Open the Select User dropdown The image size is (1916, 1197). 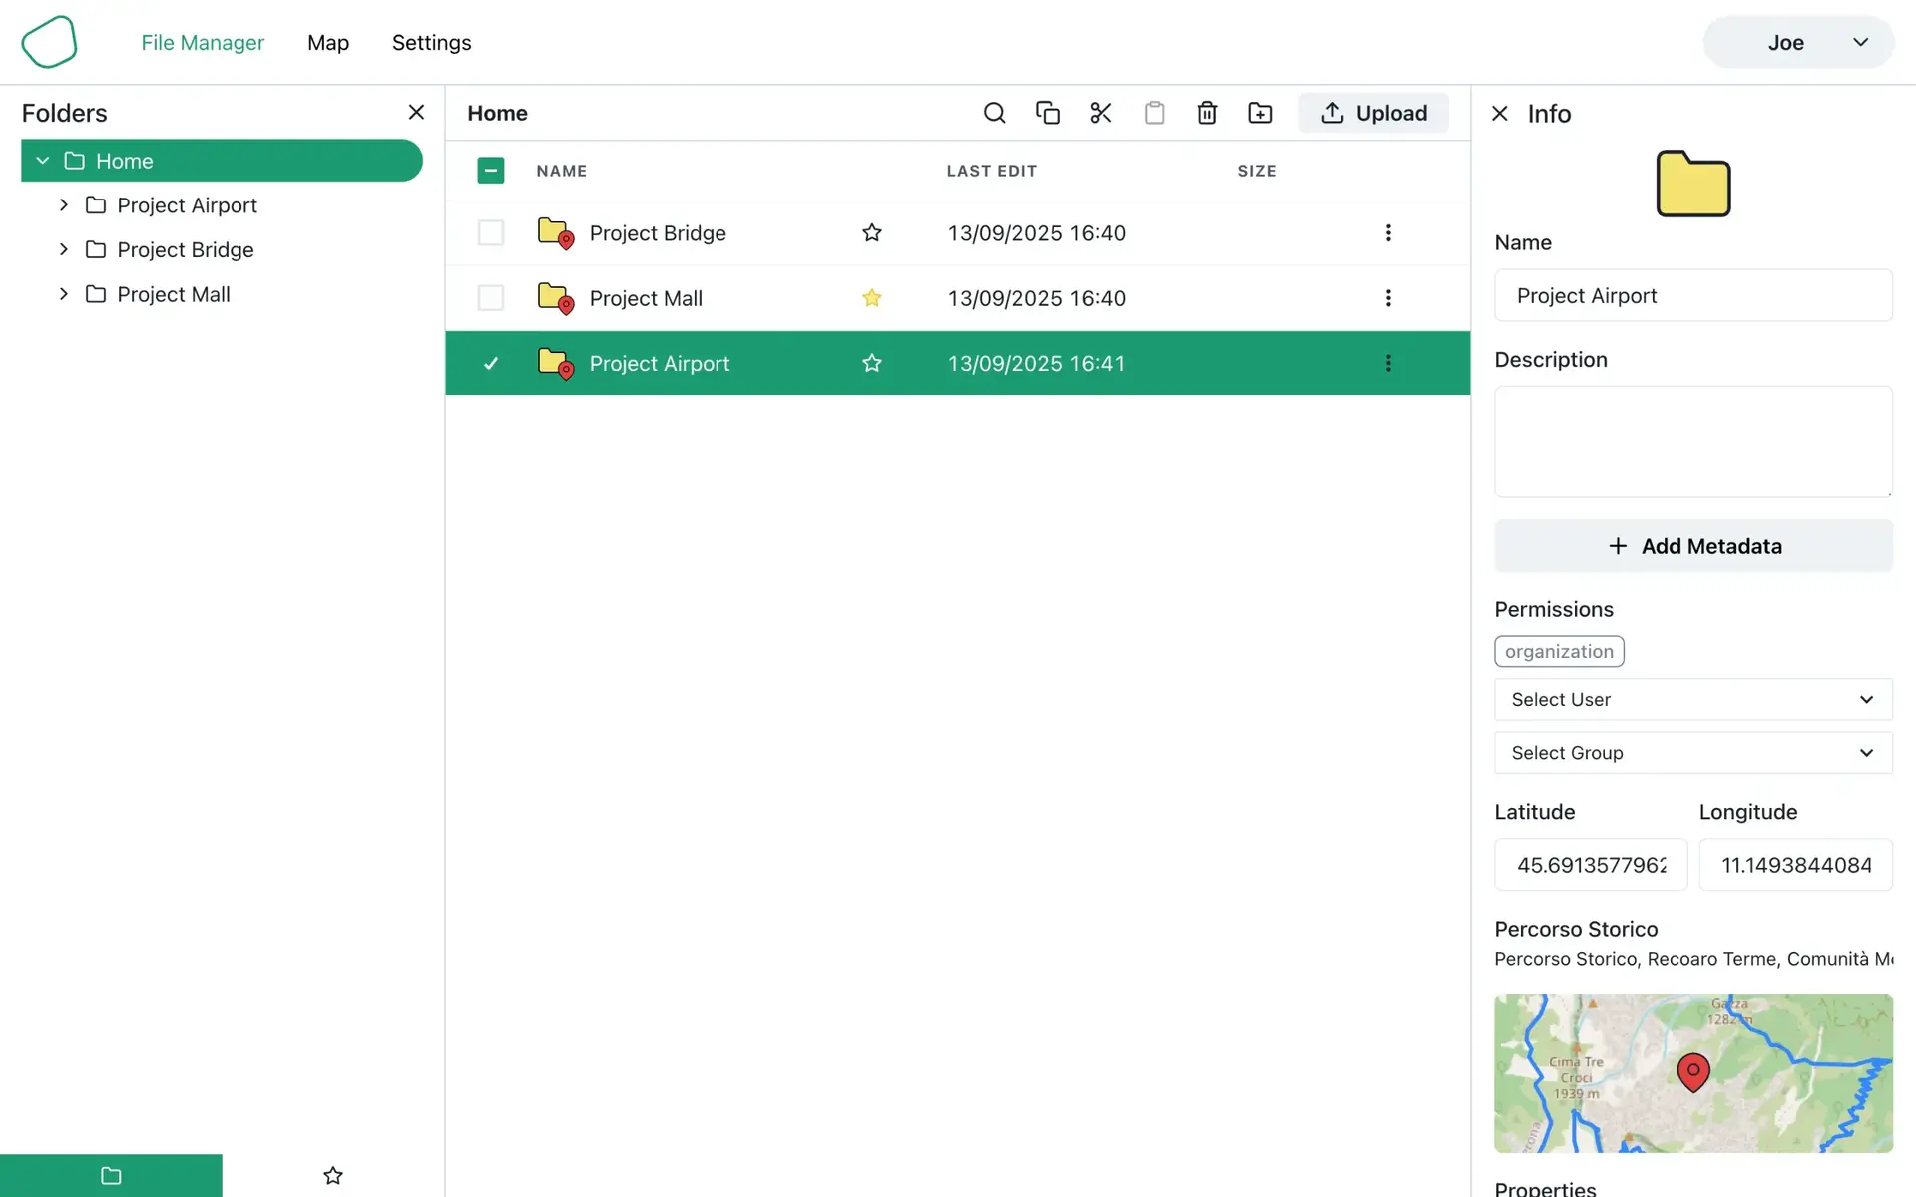click(1692, 699)
